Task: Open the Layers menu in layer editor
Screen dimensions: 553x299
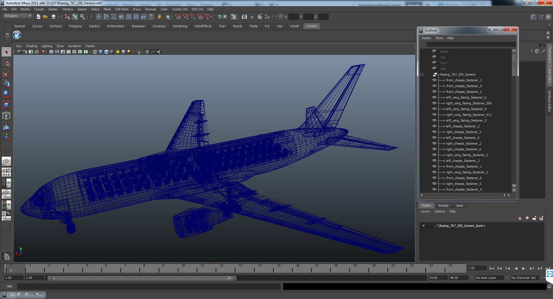Action: point(425,211)
